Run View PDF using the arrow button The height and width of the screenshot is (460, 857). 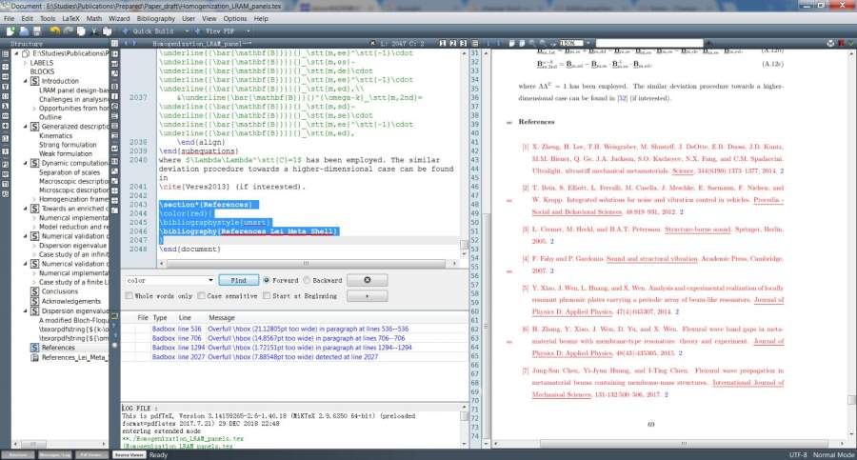coord(196,30)
